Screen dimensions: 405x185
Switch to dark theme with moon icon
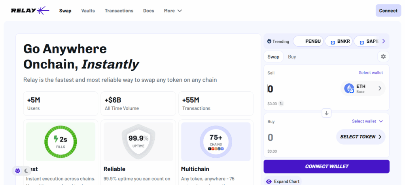tap(27, 171)
